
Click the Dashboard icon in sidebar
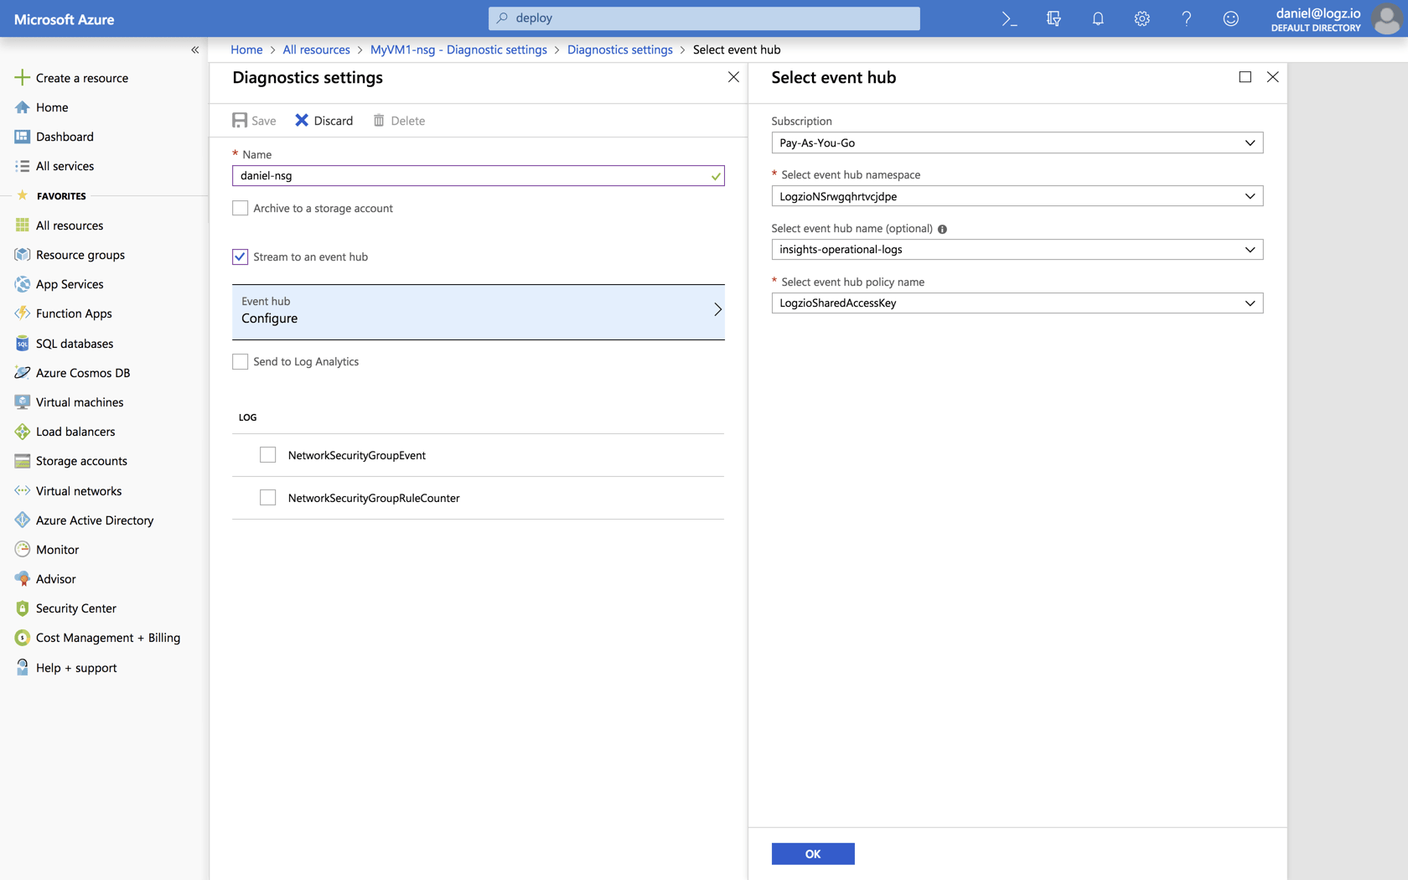pos(23,137)
